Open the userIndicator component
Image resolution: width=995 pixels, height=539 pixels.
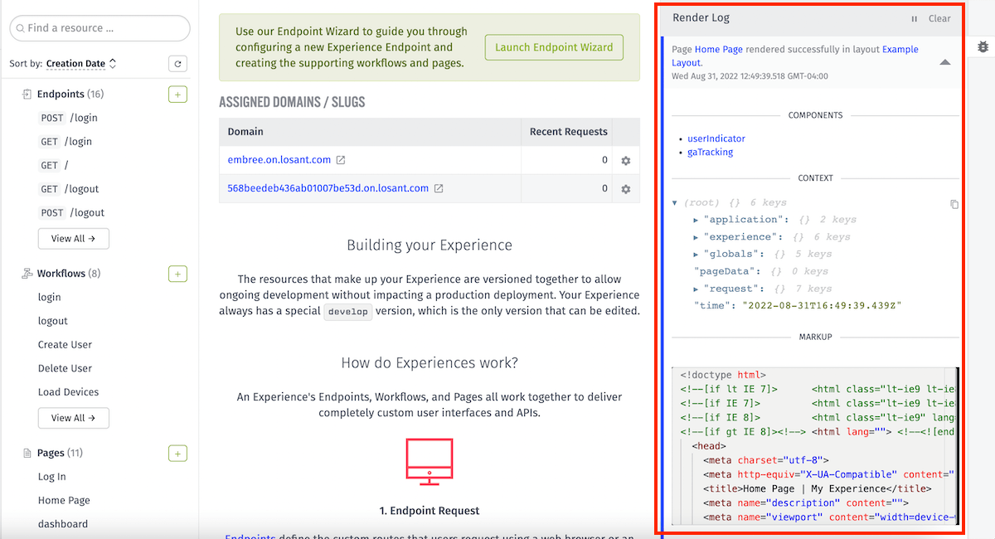716,138
